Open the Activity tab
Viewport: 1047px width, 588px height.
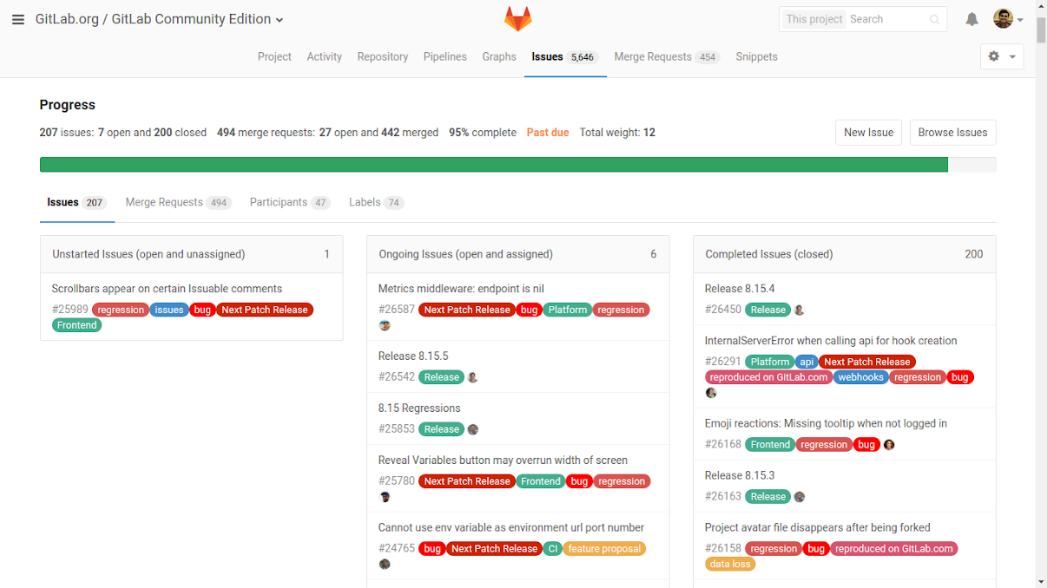(x=325, y=56)
